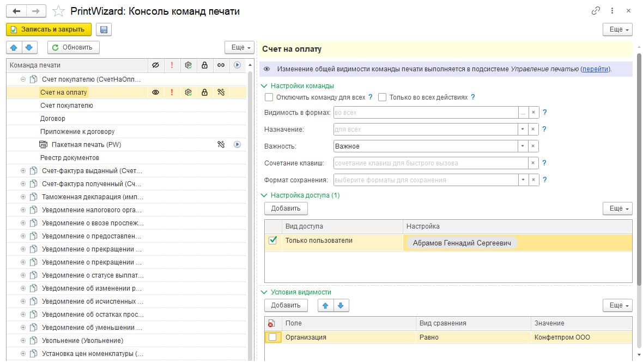Viewport: 643px width, 363px height.
Task: Click the back navigation arrow
Action: click(x=16, y=11)
